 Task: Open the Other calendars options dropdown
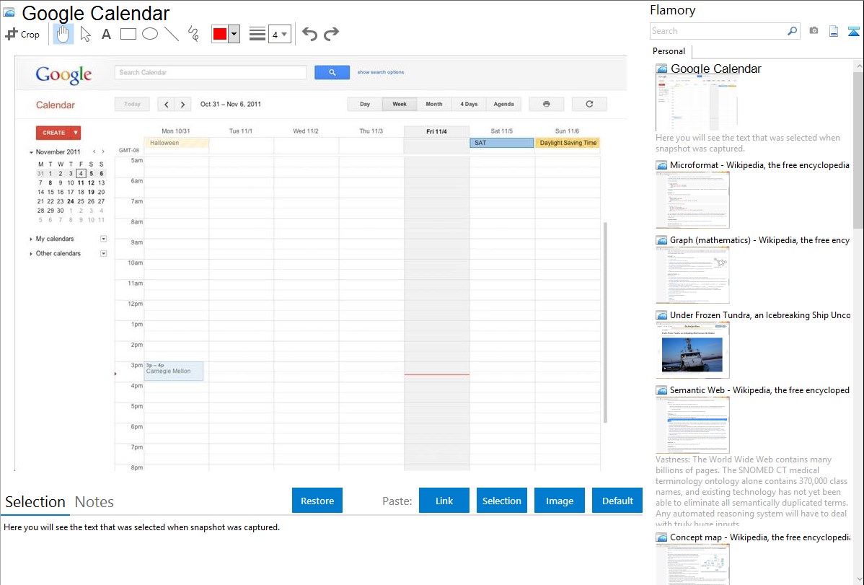pos(104,254)
